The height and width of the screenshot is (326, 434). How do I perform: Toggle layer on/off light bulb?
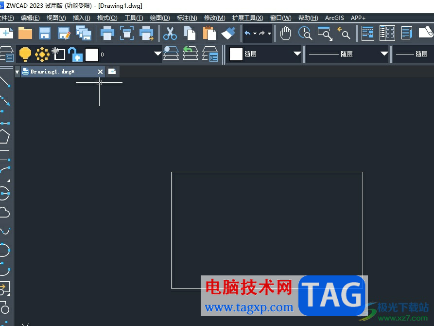pos(25,54)
